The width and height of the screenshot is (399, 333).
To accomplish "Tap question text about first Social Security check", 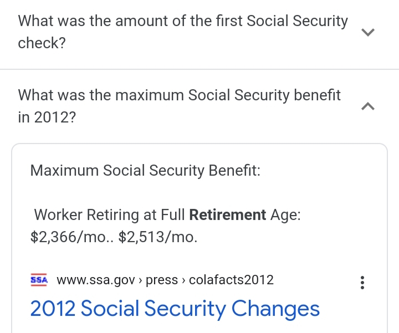I will [183, 22].
